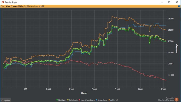
Task: Click the help icon in filter bar
Action: click(179, 6)
